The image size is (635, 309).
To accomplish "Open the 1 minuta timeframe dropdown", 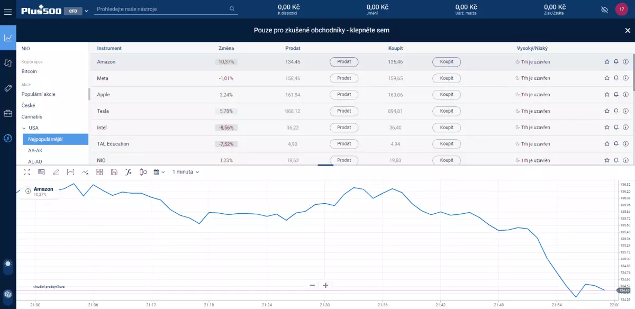I will pos(186,172).
